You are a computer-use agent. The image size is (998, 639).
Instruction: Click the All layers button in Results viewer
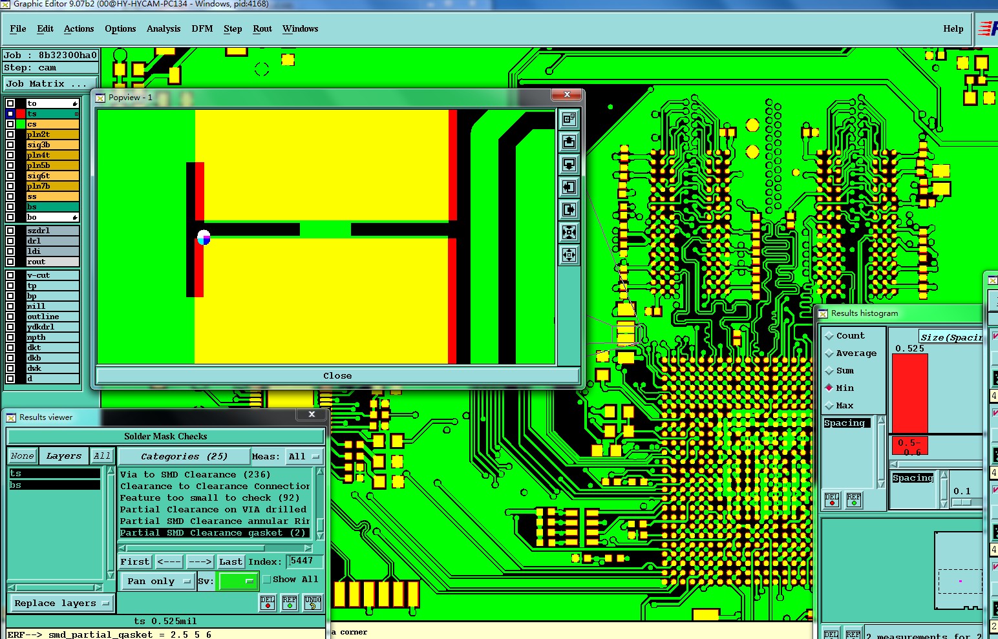click(102, 456)
